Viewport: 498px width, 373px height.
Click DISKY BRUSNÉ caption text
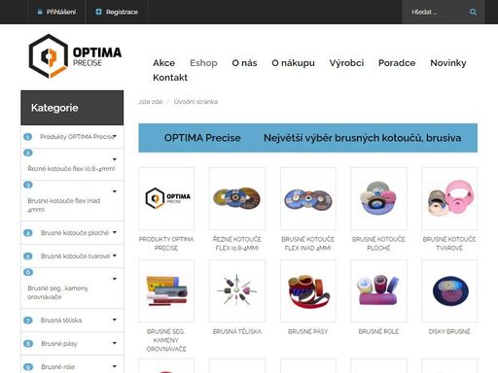click(x=449, y=331)
